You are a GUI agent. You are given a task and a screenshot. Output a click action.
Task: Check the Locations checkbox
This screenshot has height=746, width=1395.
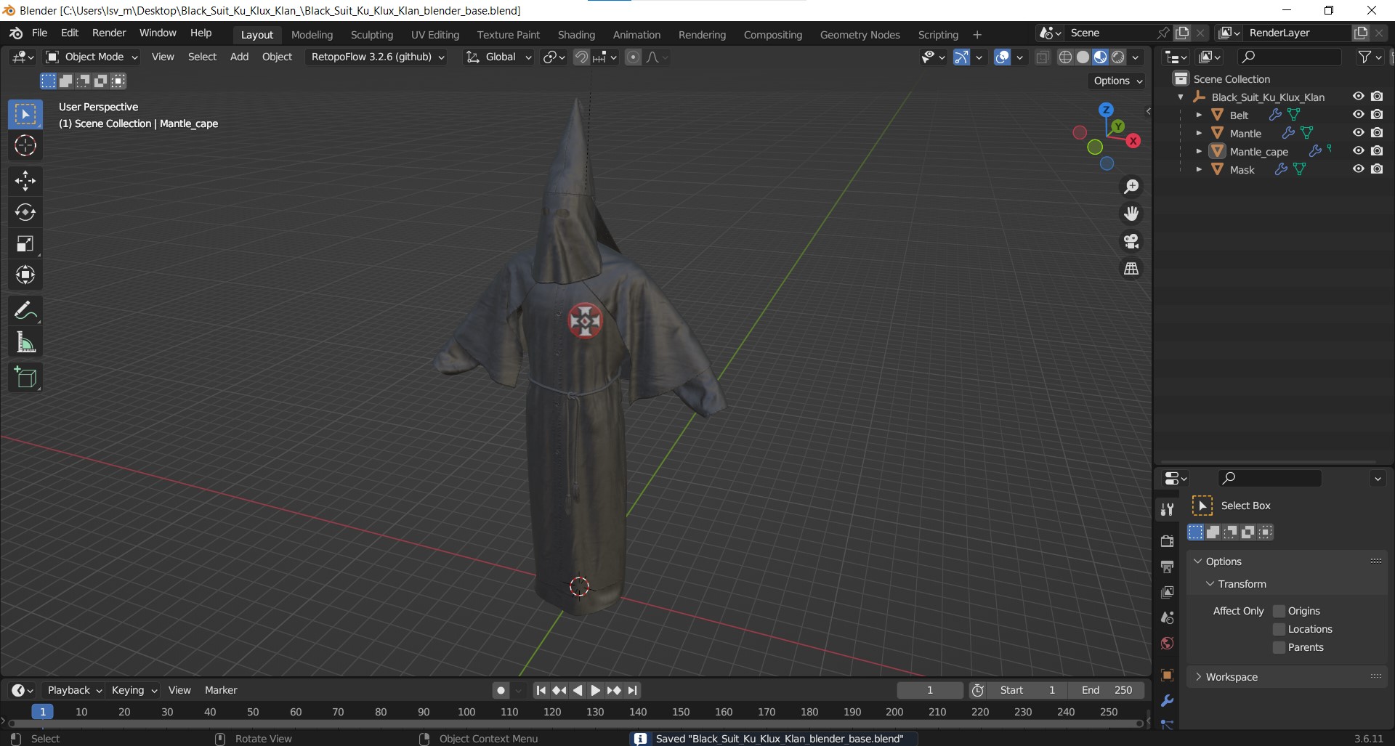1279,629
